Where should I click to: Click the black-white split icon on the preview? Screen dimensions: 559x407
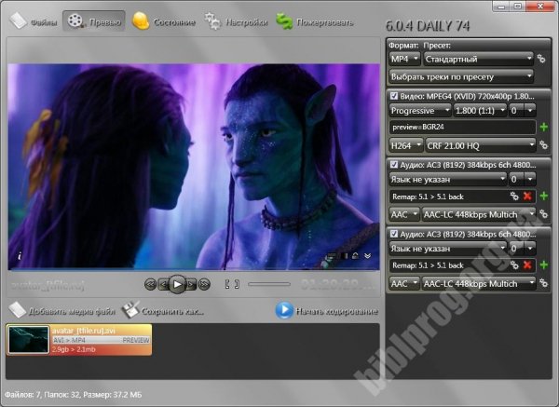pos(344,255)
